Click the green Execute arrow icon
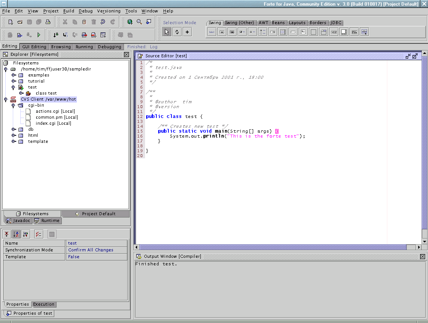The height and width of the screenshot is (323, 428). point(39,35)
